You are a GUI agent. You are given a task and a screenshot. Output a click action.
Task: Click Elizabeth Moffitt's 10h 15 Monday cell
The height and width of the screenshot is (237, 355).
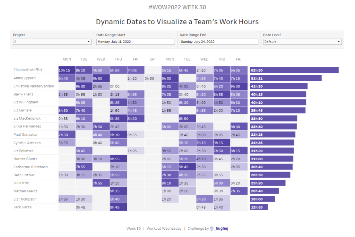[67, 70]
